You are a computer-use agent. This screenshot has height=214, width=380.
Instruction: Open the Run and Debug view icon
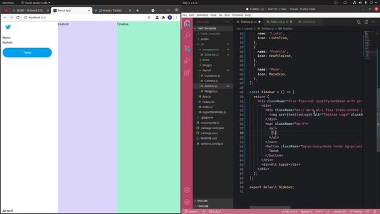pyautogui.click(x=187, y=61)
